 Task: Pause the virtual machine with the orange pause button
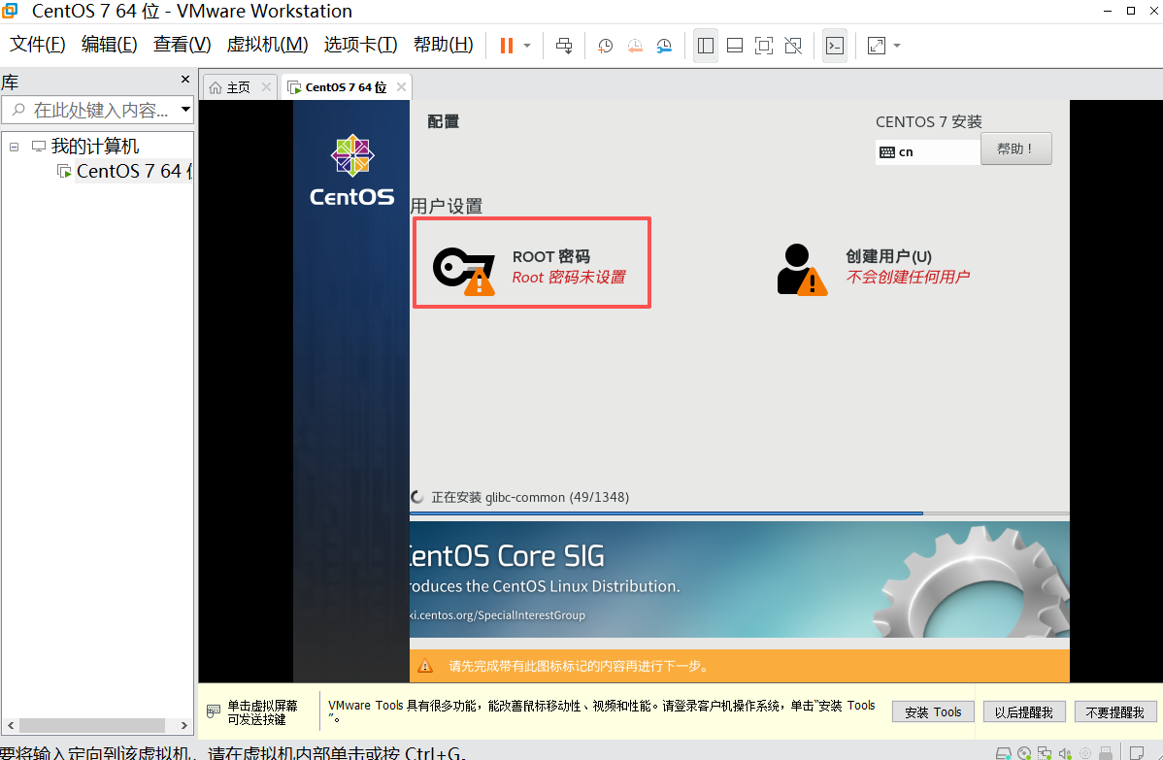point(507,46)
